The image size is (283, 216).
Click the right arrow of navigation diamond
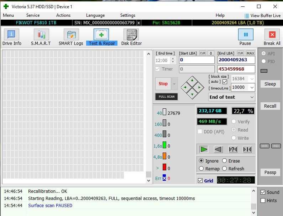tap(199, 87)
